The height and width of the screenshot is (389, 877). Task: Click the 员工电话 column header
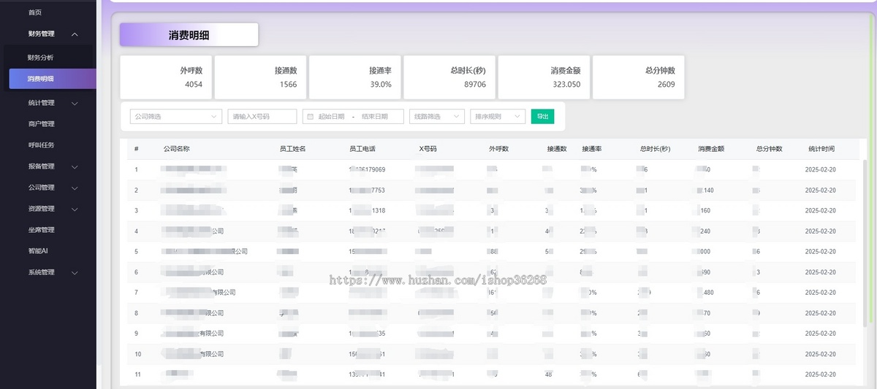(x=362, y=149)
